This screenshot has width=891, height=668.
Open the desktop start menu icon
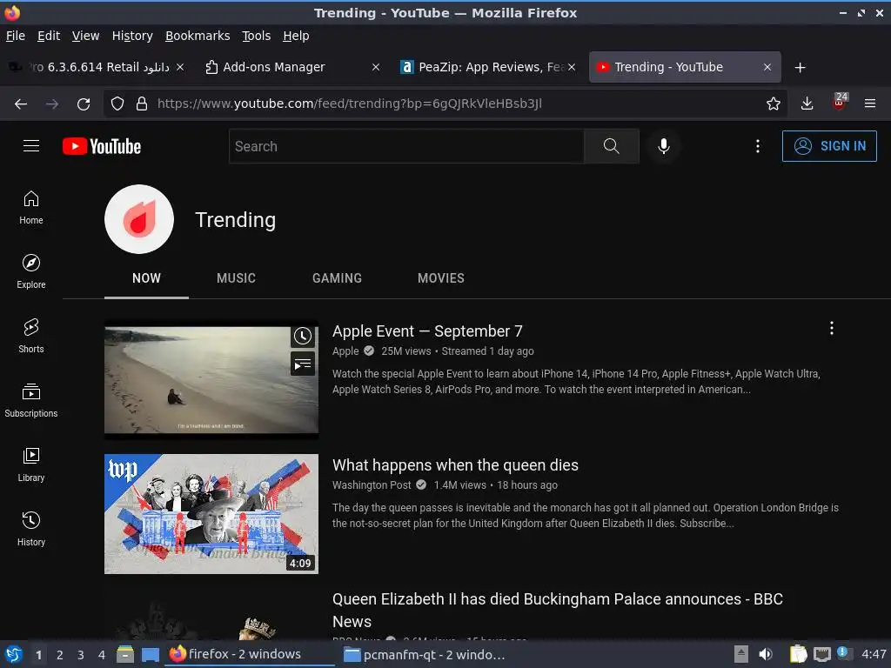click(14, 654)
